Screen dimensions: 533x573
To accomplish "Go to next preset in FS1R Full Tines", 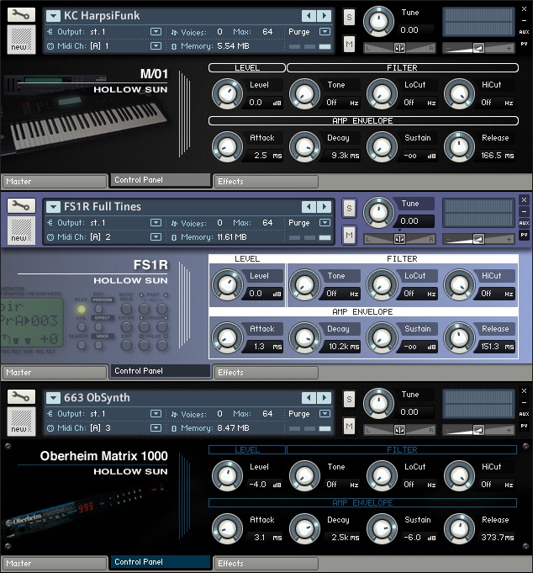I will [x=325, y=207].
